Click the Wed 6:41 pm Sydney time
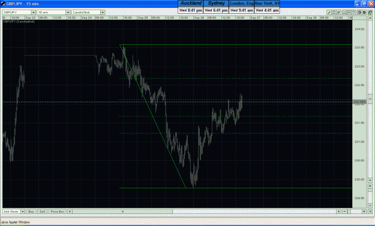The height and width of the screenshot is (226, 375). coord(216,10)
